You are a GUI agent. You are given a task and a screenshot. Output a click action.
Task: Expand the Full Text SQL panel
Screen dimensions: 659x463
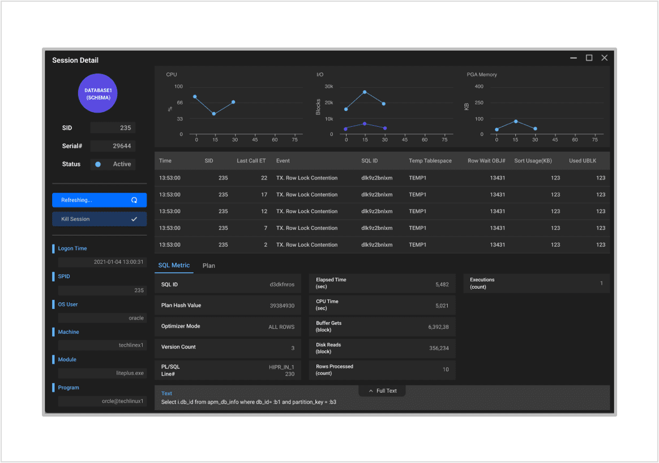click(x=382, y=391)
